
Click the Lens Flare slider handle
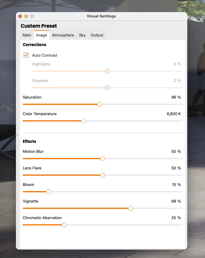(x=103, y=175)
